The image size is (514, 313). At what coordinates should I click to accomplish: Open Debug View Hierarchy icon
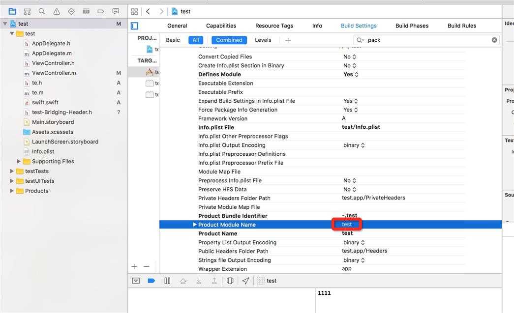[230, 281]
